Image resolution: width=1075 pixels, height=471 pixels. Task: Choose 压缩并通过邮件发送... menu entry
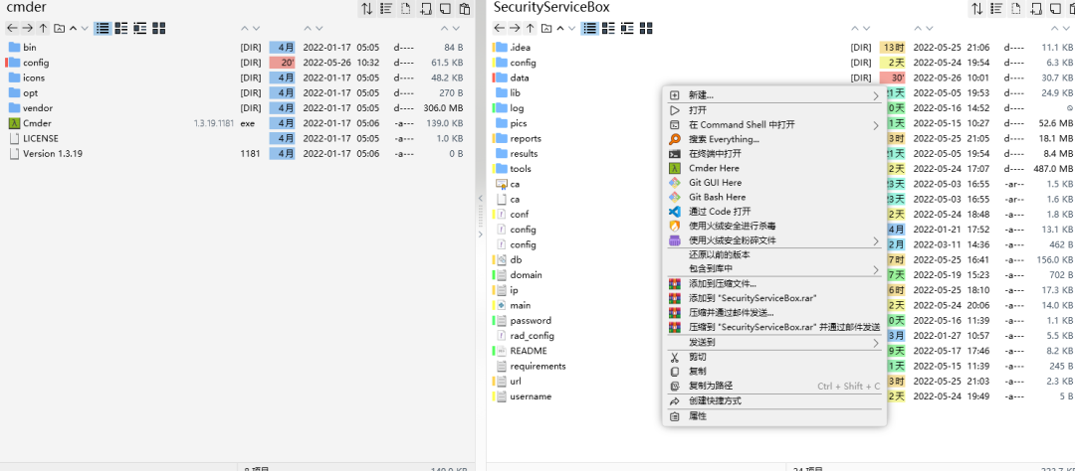(774, 313)
